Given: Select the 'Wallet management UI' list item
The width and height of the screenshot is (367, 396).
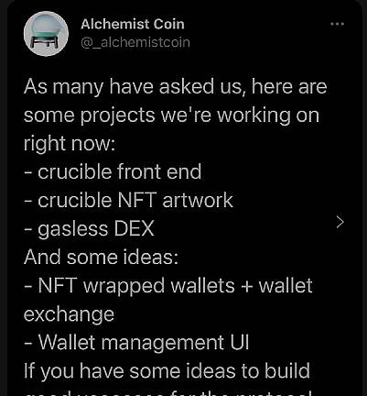Looking at the screenshot, I should (136, 343).
